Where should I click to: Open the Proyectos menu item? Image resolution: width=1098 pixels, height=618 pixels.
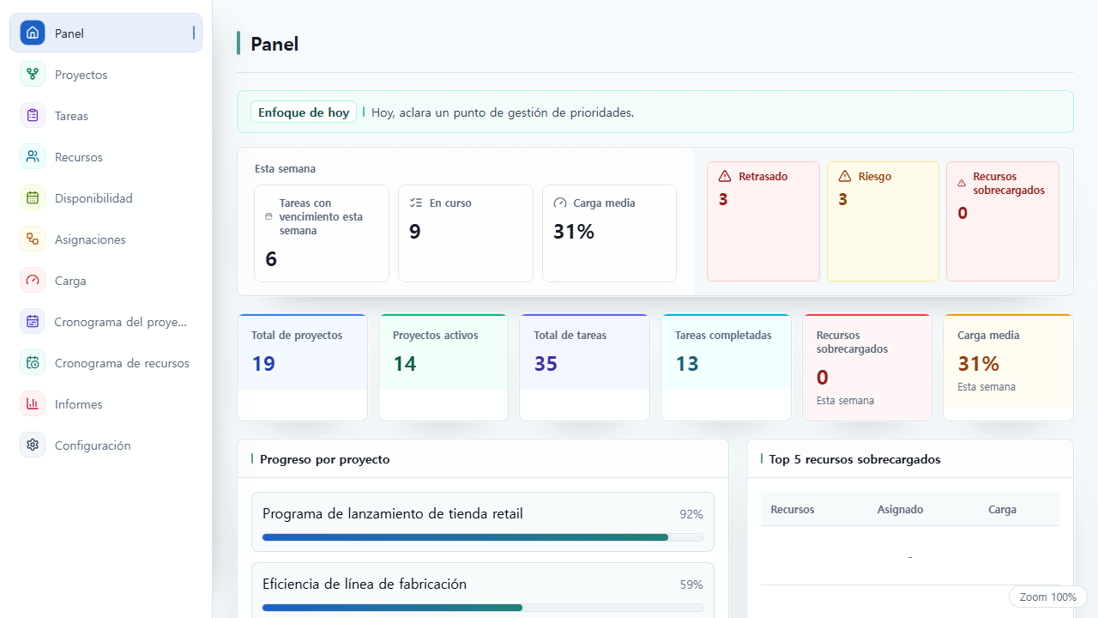click(106, 75)
